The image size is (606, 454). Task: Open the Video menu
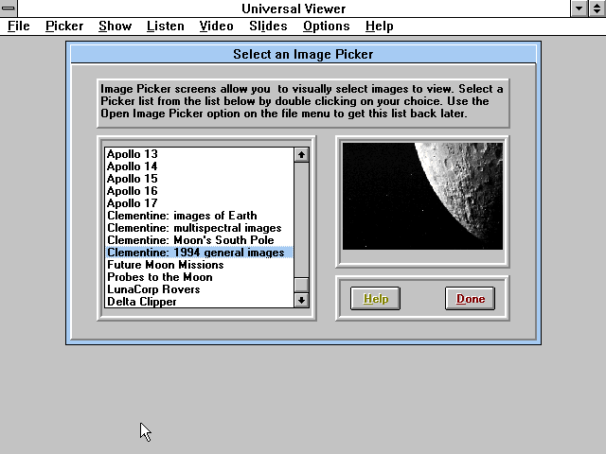point(216,26)
